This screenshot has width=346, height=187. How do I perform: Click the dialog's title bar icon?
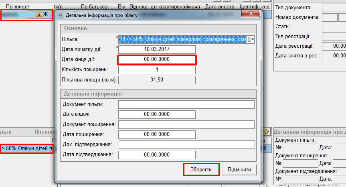point(61,15)
